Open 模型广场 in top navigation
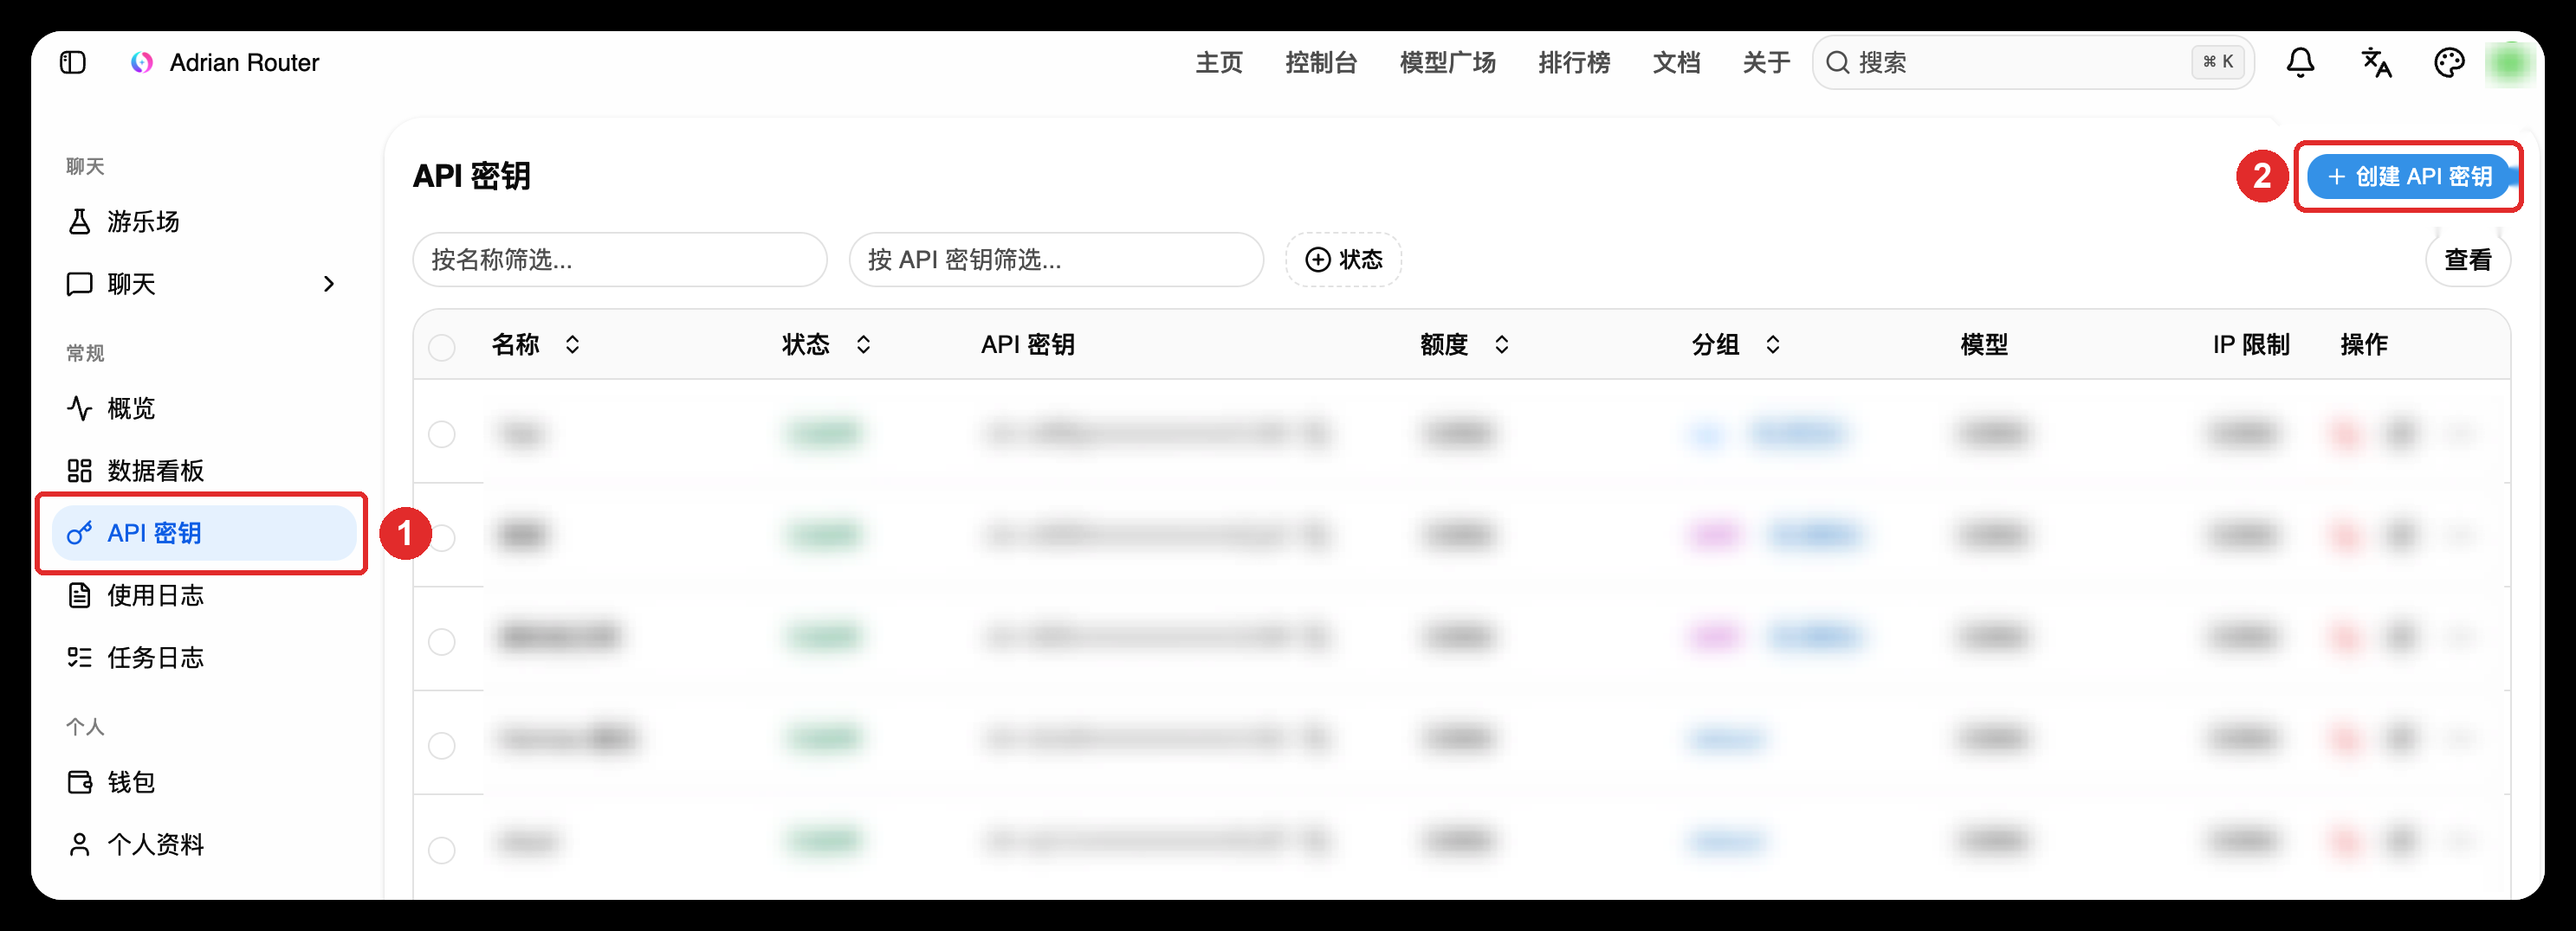Viewport: 2576px width, 931px height. [x=1447, y=63]
